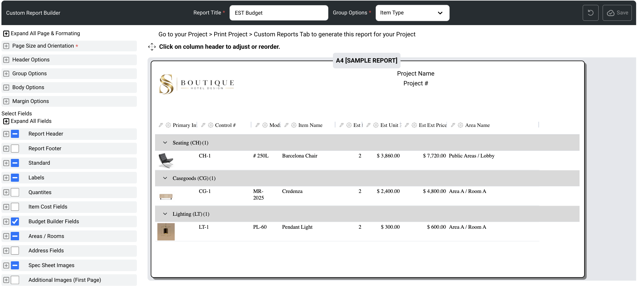Click the Pendant Light thumbnail image
The height and width of the screenshot is (289, 637).
(x=166, y=232)
